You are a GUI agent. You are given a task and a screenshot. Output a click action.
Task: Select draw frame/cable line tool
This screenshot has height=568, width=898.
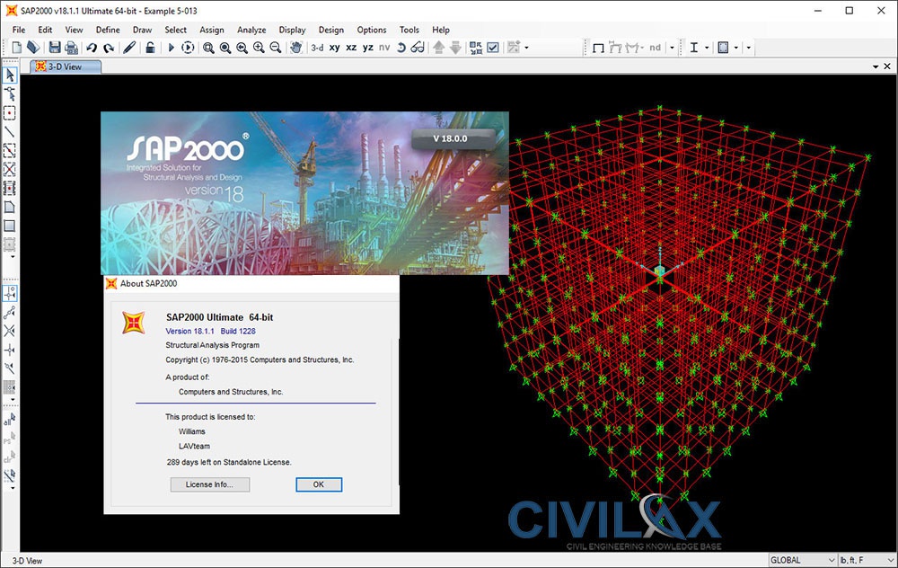[10, 132]
